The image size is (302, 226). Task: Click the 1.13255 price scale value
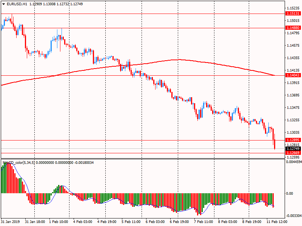click(x=293, y=120)
